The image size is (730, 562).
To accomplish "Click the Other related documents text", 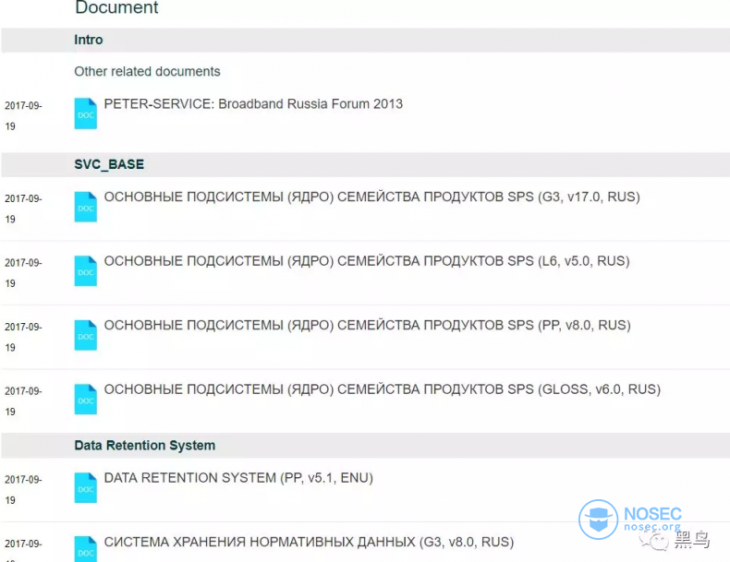I will click(x=147, y=72).
